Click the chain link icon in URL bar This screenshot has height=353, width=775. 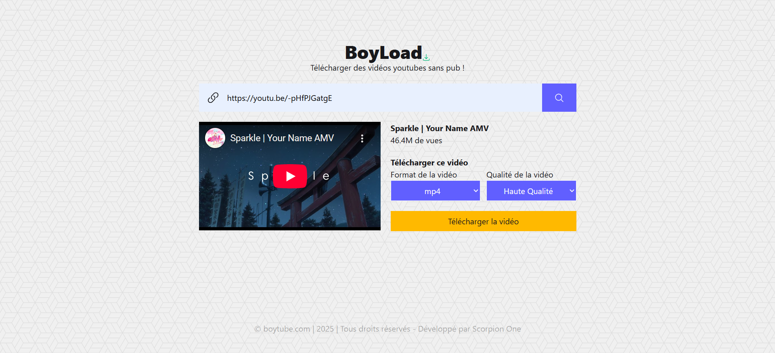(213, 98)
